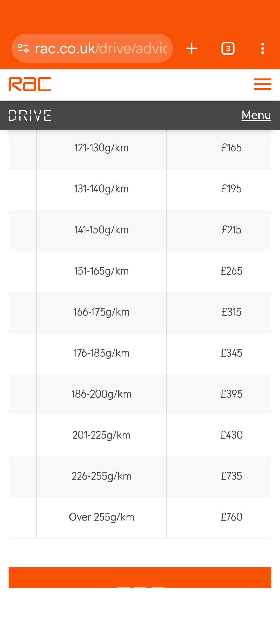Tap the orange RAC banner below table
This screenshot has width=280, height=623.
tap(140, 578)
